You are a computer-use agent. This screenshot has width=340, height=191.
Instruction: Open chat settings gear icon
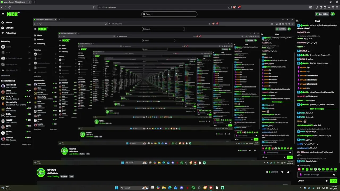pos(327,181)
